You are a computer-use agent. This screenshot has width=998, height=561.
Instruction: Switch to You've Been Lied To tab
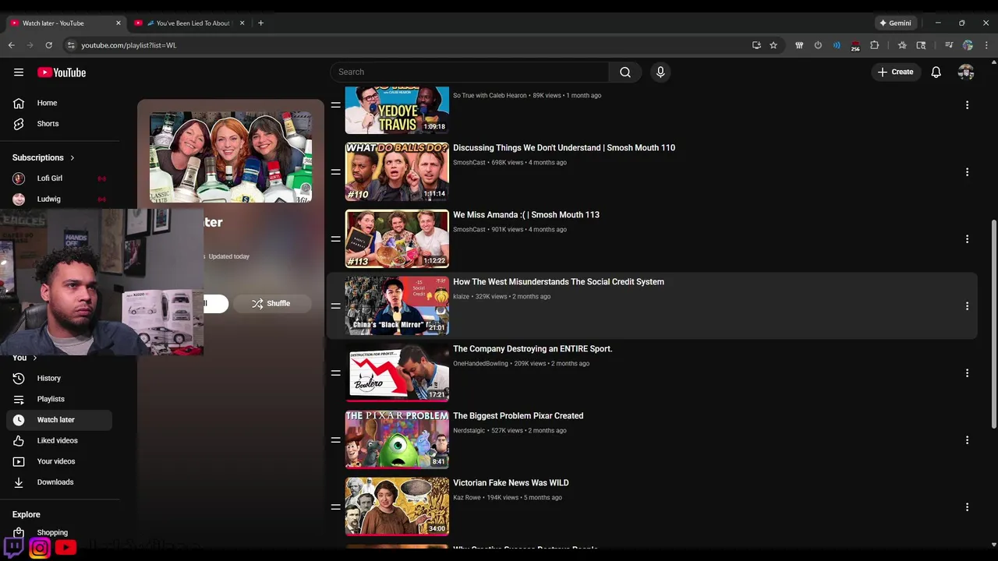coord(190,23)
